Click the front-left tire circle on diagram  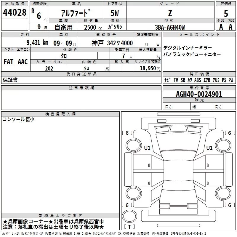click(x=133, y=146)
